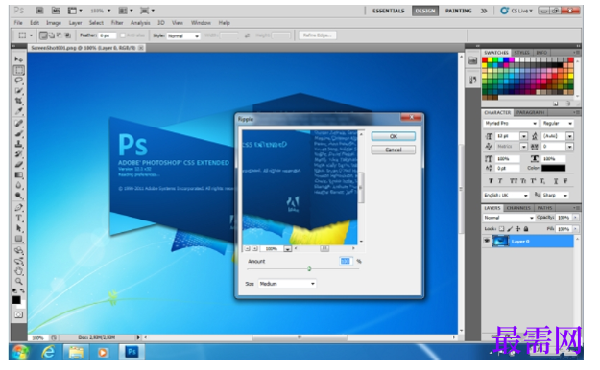Open the Sharp anti-aliasing dropdown

(x=556, y=195)
